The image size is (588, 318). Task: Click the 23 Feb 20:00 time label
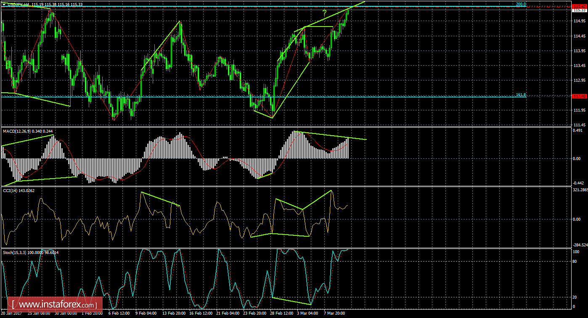254,314
